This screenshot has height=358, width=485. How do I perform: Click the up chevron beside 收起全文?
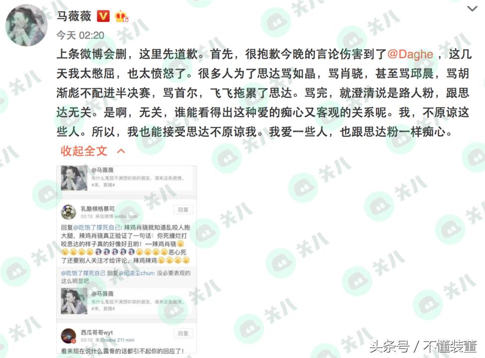121,151
